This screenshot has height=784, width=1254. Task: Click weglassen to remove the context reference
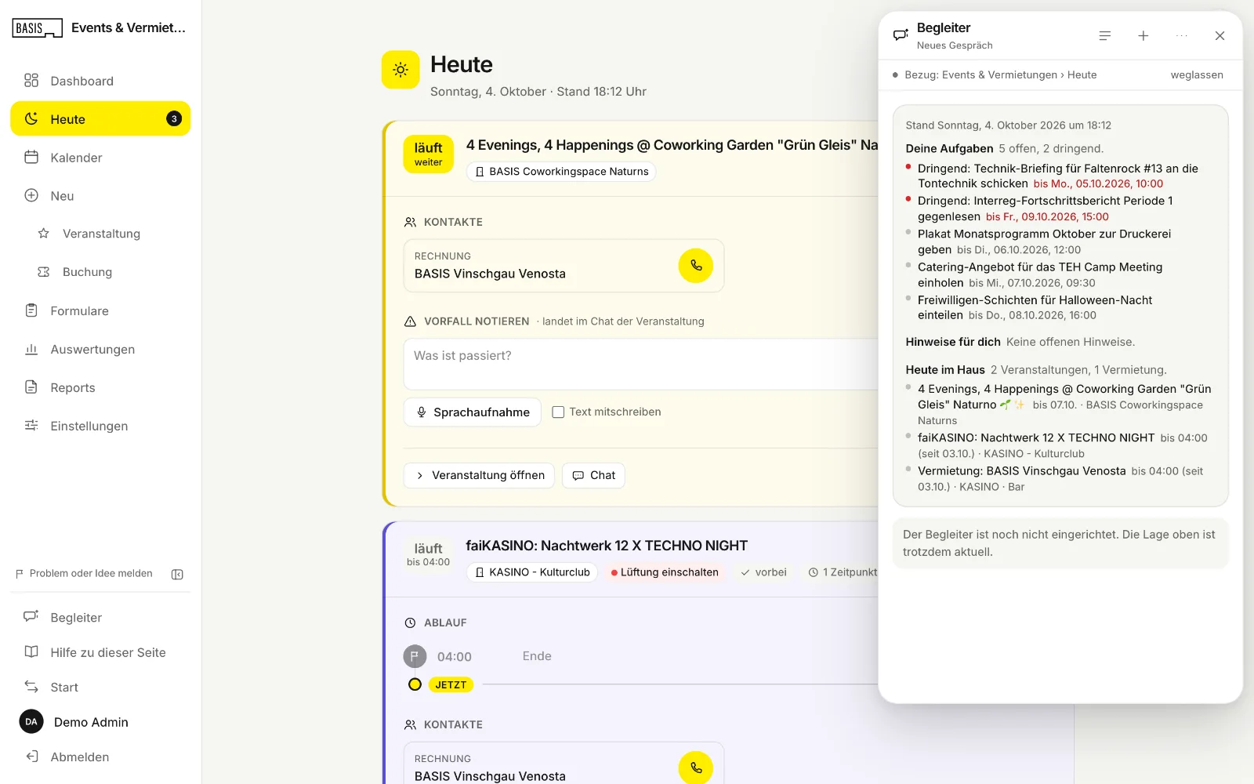tap(1197, 75)
